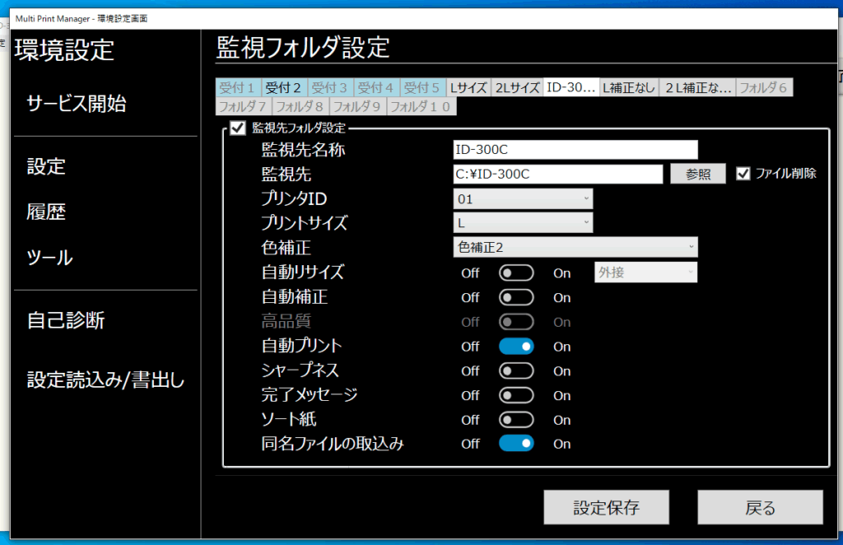The height and width of the screenshot is (545, 843).
Task: Open the L補正なし tab
Action: click(x=629, y=87)
